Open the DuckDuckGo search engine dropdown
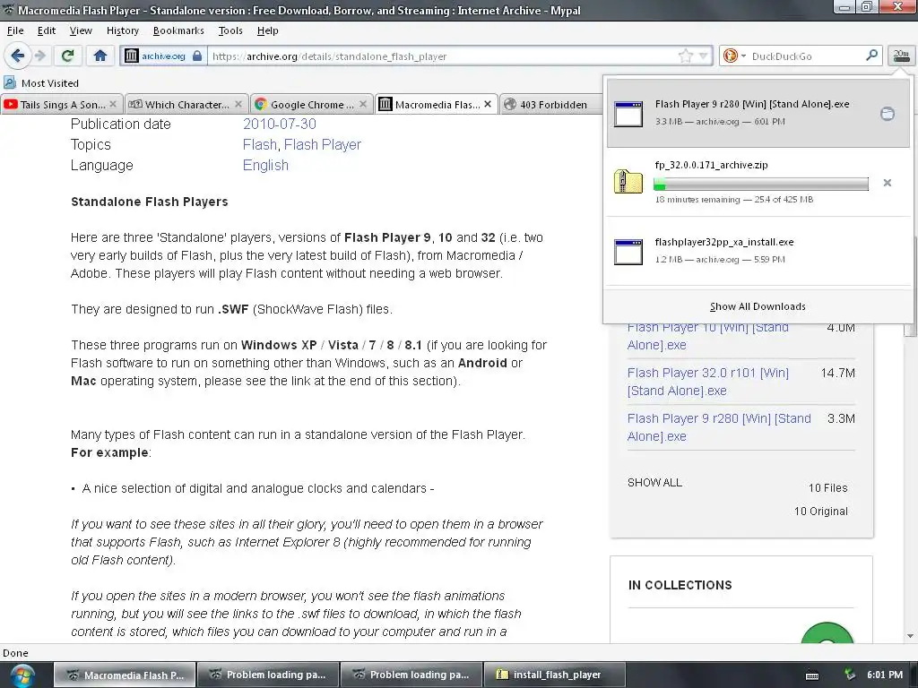The width and height of the screenshot is (918, 688). click(734, 56)
